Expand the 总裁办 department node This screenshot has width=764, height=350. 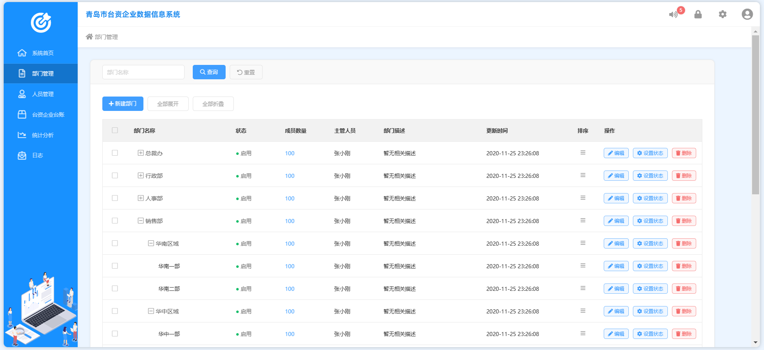[141, 153]
